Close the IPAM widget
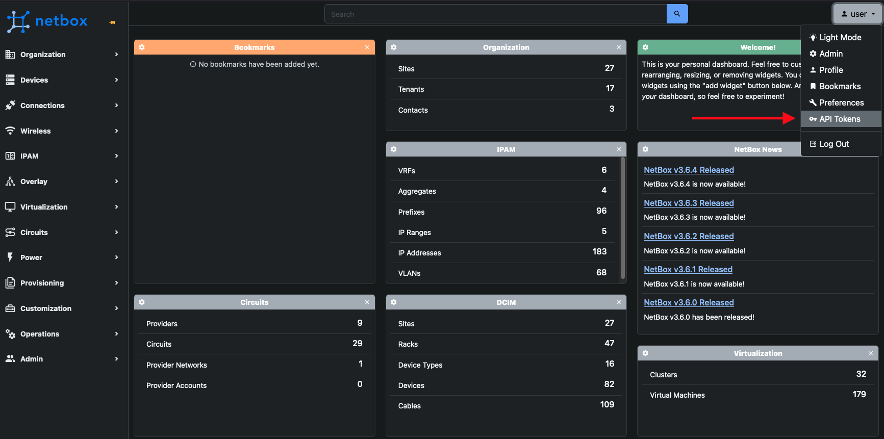The width and height of the screenshot is (884, 439). click(x=619, y=149)
